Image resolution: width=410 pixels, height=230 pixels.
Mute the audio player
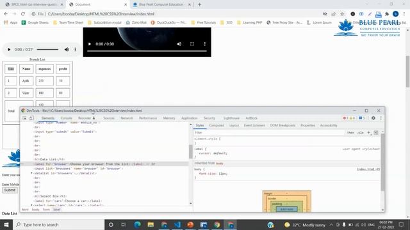pos(67,50)
